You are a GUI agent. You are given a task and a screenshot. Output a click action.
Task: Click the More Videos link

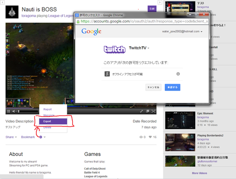[200, 173]
